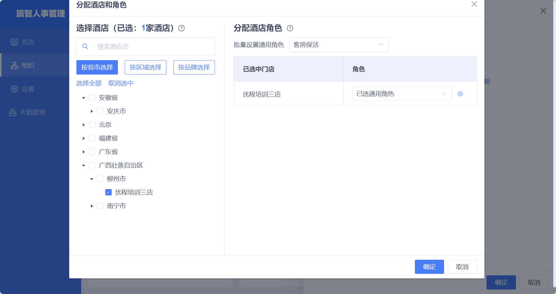Select the 广西壮族自治区 tree label
Screen dimensions: 556x294
121,165
